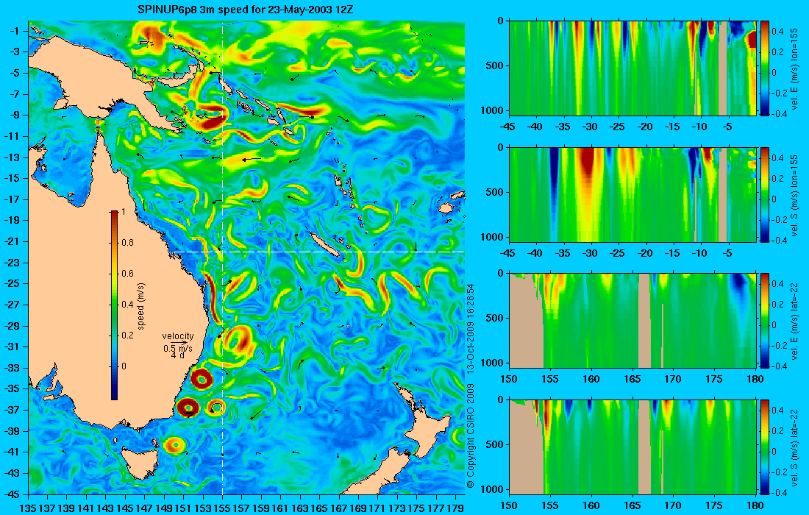Click the "167" tick on the map longitude axis
This screenshot has width=809, height=515.
pyautogui.click(x=338, y=508)
